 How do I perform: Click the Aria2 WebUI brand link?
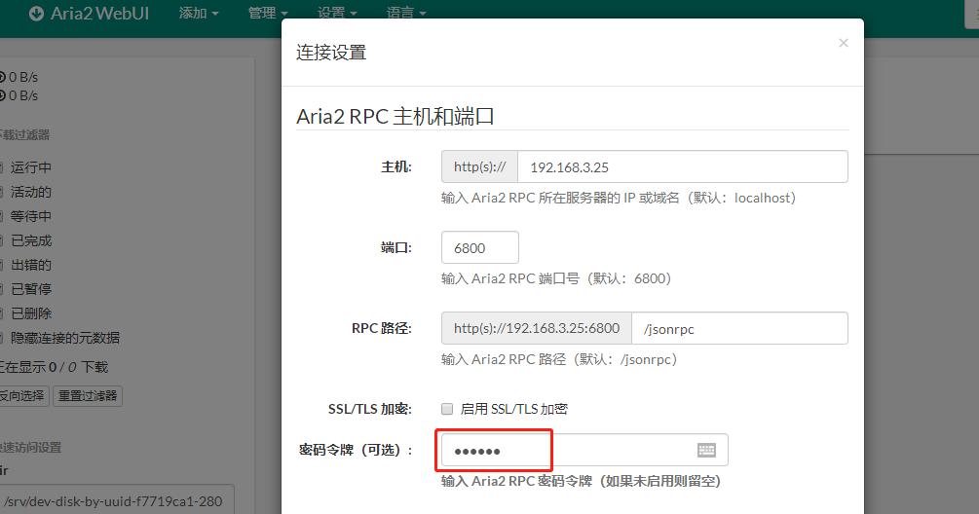(90, 13)
